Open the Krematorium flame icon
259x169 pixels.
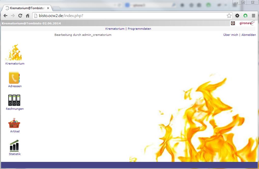tap(15, 53)
